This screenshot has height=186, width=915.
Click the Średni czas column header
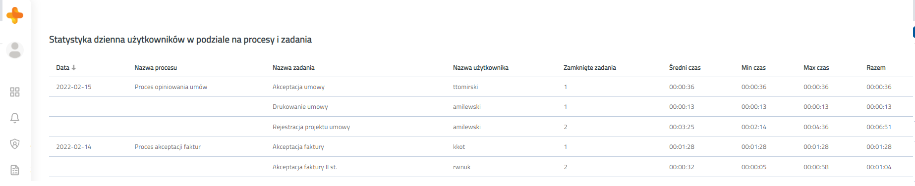[685, 68]
